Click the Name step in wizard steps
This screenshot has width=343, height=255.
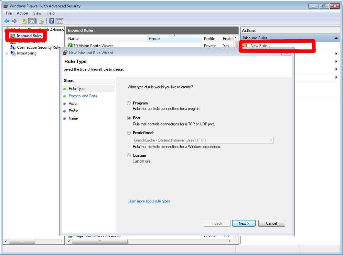(x=73, y=118)
